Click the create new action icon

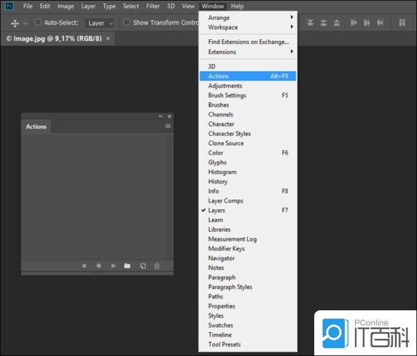(x=143, y=266)
